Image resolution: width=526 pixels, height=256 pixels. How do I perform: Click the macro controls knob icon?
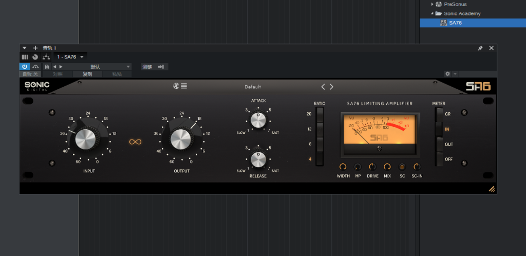click(35, 57)
